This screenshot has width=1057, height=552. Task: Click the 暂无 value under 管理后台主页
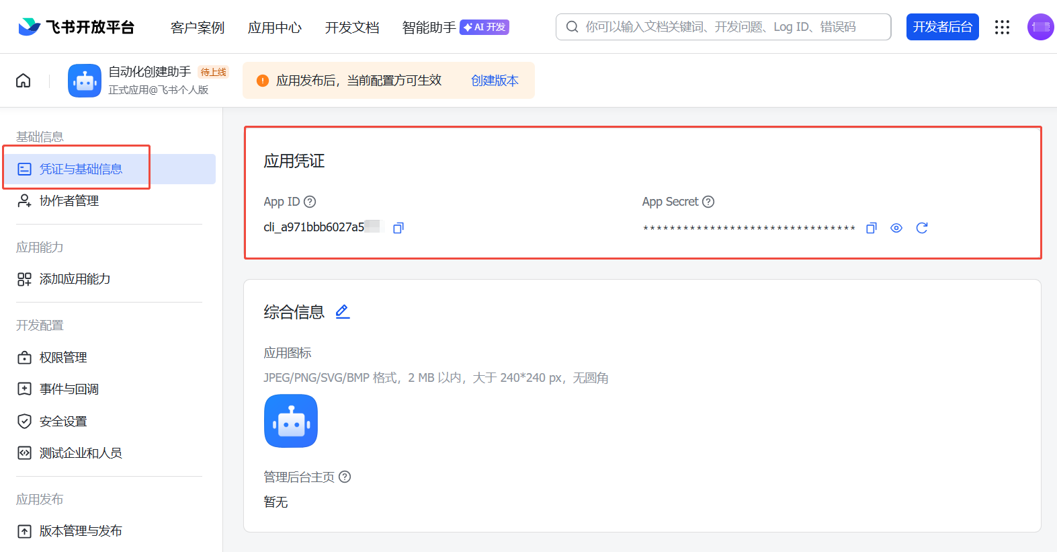[276, 502]
